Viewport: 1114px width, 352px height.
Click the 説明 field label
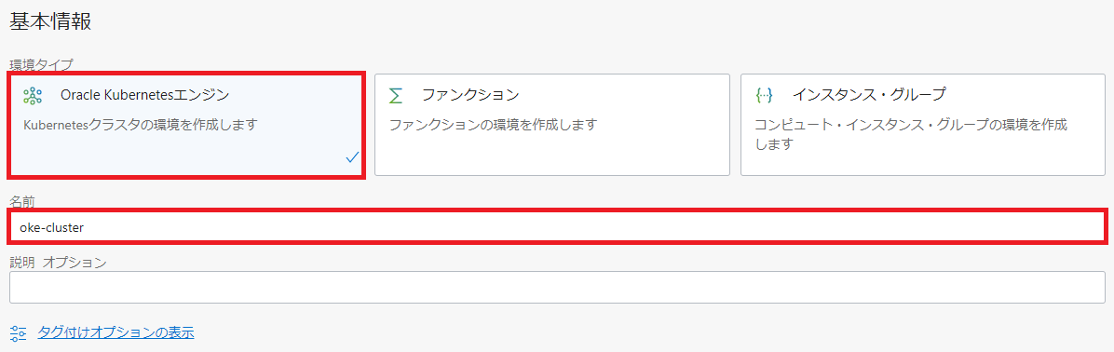[x=22, y=263]
